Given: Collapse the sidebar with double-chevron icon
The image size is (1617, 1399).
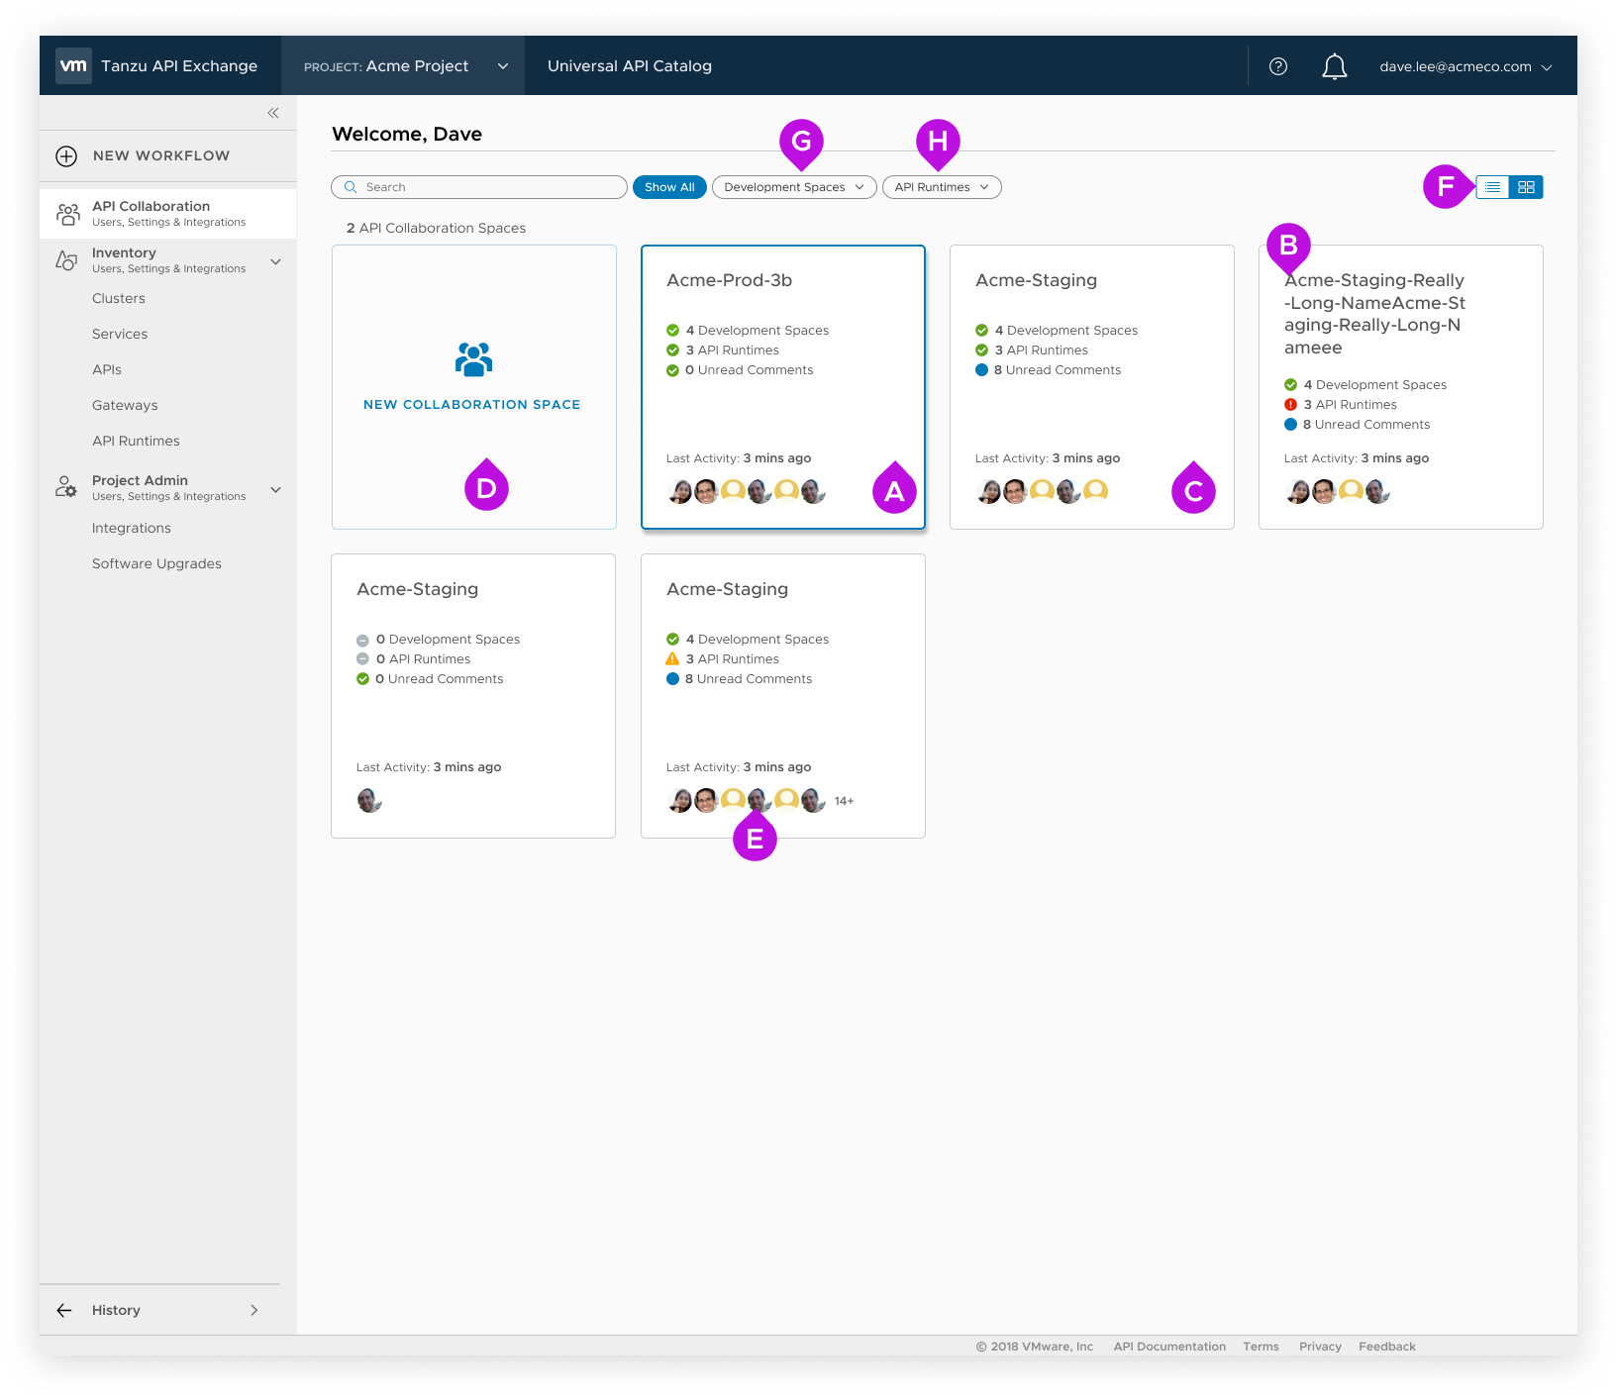Looking at the screenshot, I should 273,113.
